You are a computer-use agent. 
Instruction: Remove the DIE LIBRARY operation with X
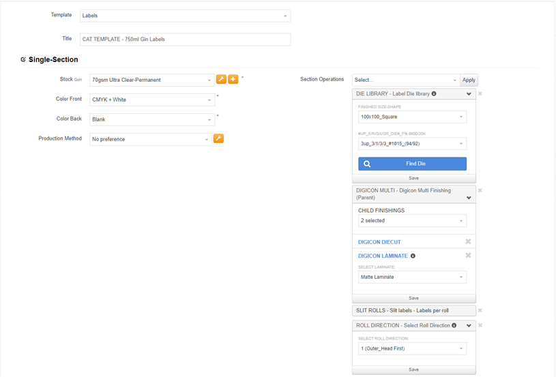[x=480, y=94]
